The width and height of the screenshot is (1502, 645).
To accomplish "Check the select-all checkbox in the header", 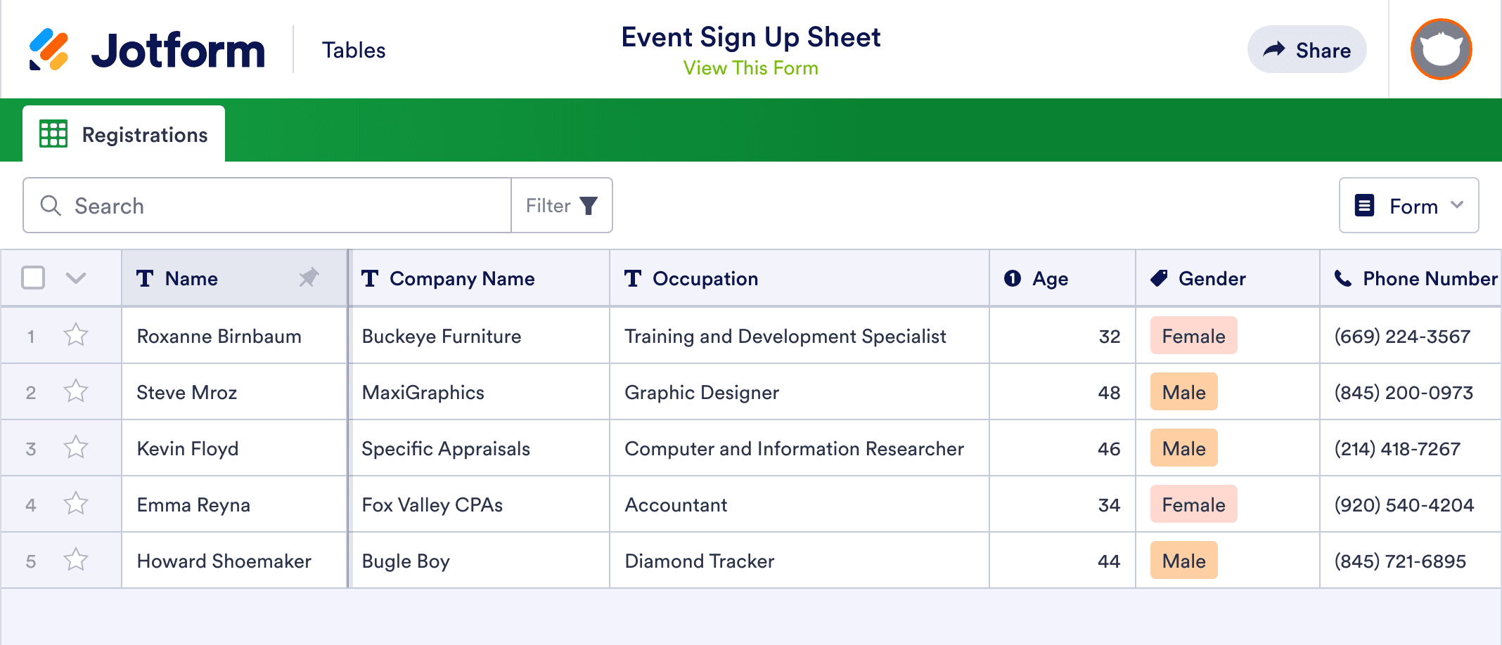I will click(33, 278).
